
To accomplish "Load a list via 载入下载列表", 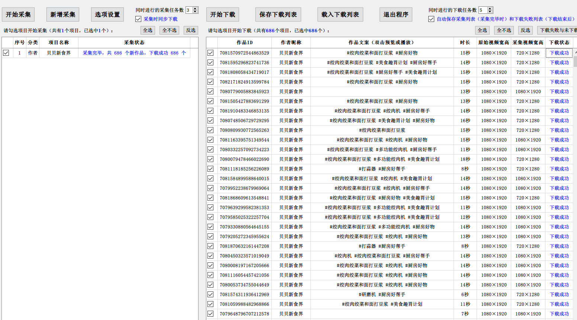I will (340, 14).
